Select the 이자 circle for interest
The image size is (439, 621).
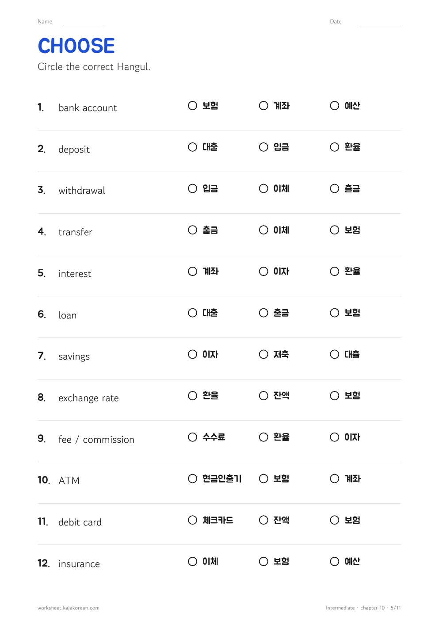(x=263, y=272)
